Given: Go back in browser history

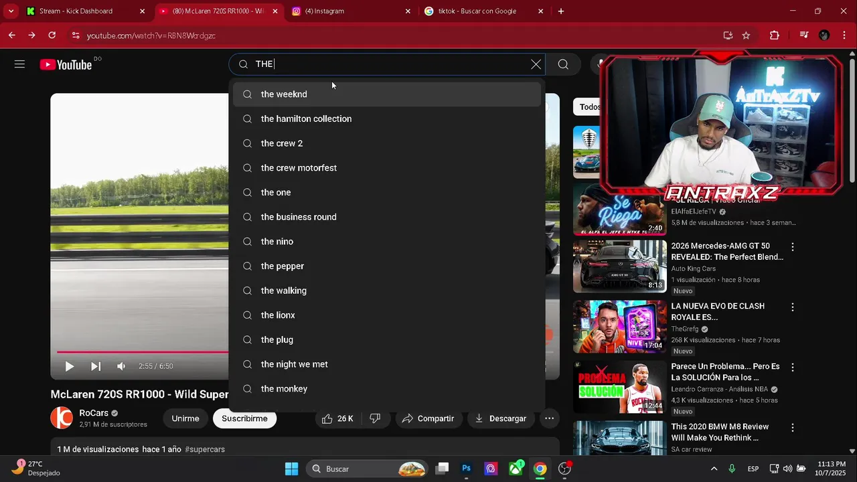Looking at the screenshot, I should (12, 35).
